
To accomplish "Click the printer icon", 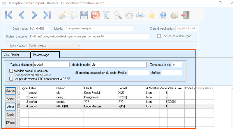I will 140,15.
